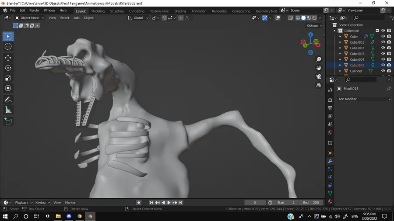Open the Options dropdown in viewport
Screen dimensions: 394x221
(315, 26)
